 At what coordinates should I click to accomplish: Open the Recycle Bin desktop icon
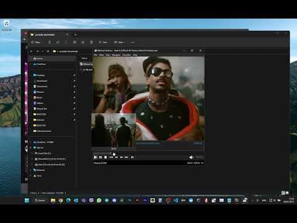click(7, 25)
